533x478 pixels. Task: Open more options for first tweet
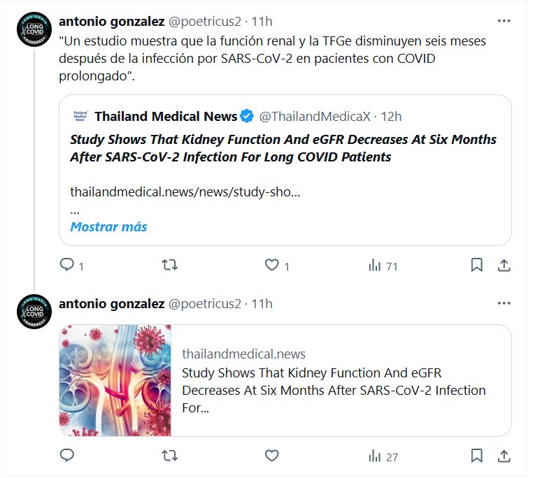pos(504,20)
